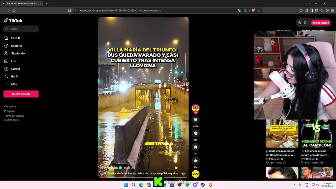Bookmark this page in the address bar
The height and width of the screenshot is (189, 336).
pyautogui.click(x=69, y=10)
